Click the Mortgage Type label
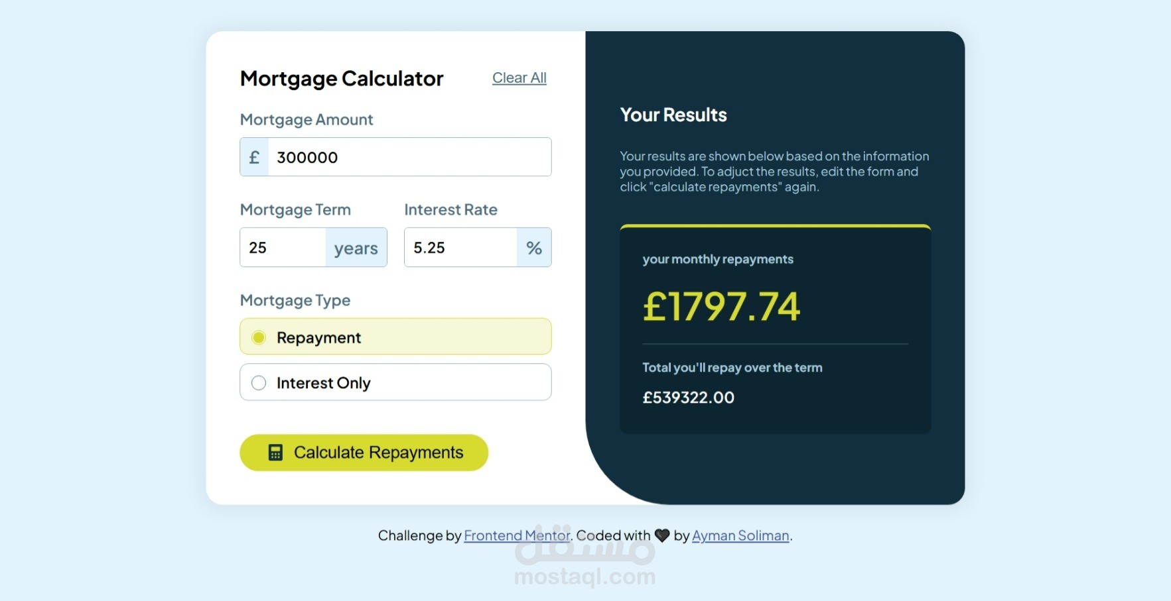Image resolution: width=1171 pixels, height=601 pixels. [x=295, y=300]
